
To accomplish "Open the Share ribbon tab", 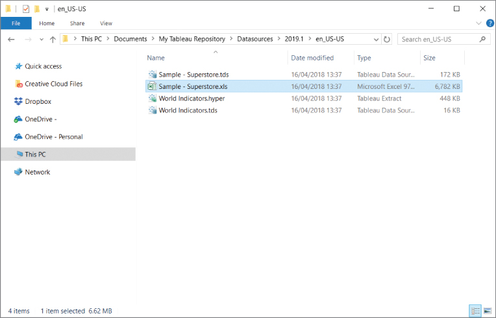I will (x=77, y=23).
